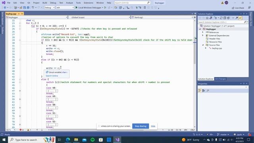This screenshot has width=254, height=143.
Task: Click the Feedback icon beside Live Share
Action: pos(249,8)
